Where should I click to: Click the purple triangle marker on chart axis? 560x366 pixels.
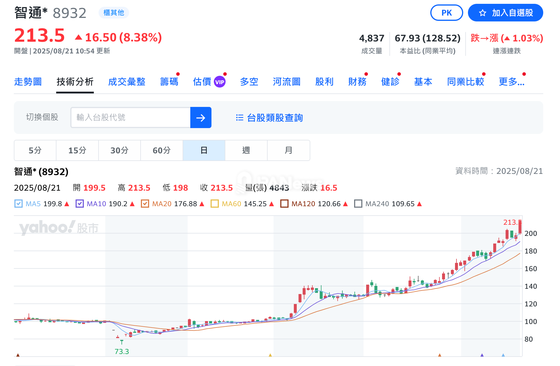point(482,355)
